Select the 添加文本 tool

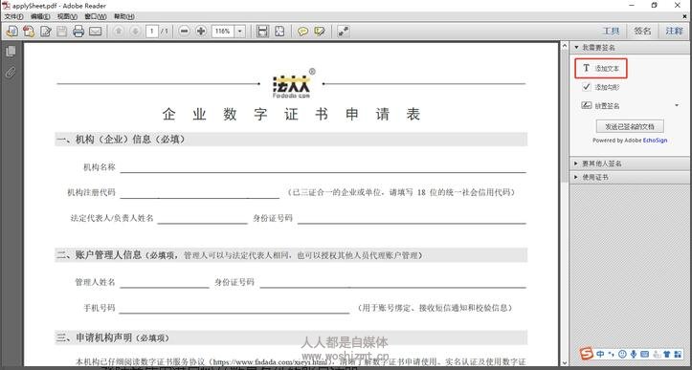pos(601,68)
